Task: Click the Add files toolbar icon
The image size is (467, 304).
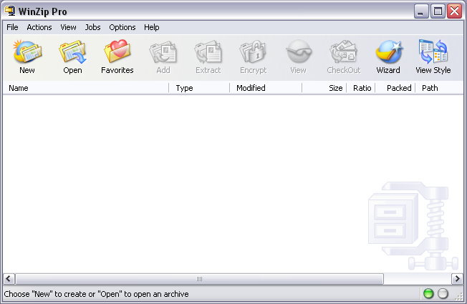Action: [163, 57]
